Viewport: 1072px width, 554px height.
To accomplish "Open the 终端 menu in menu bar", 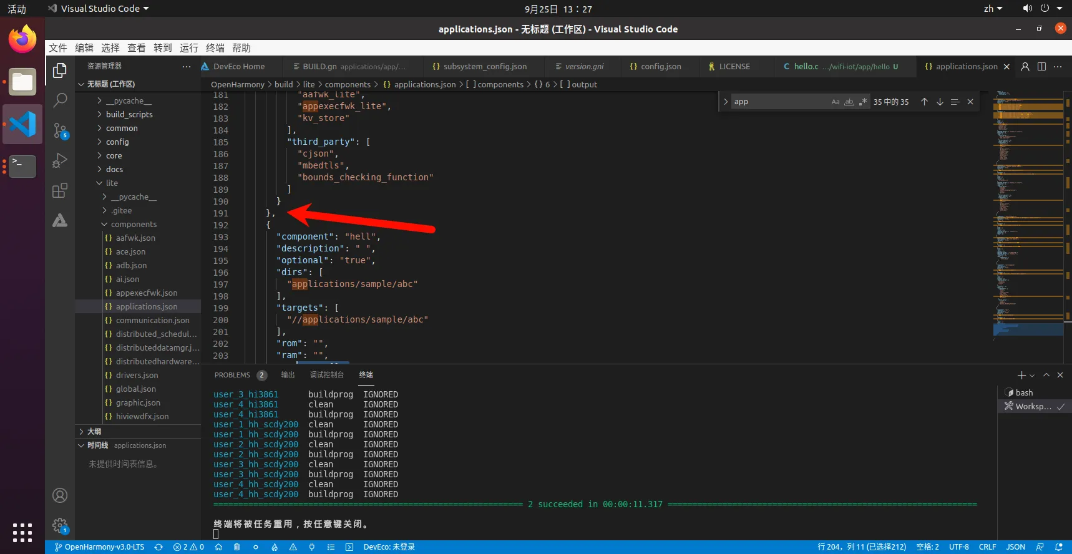I will pyautogui.click(x=215, y=48).
